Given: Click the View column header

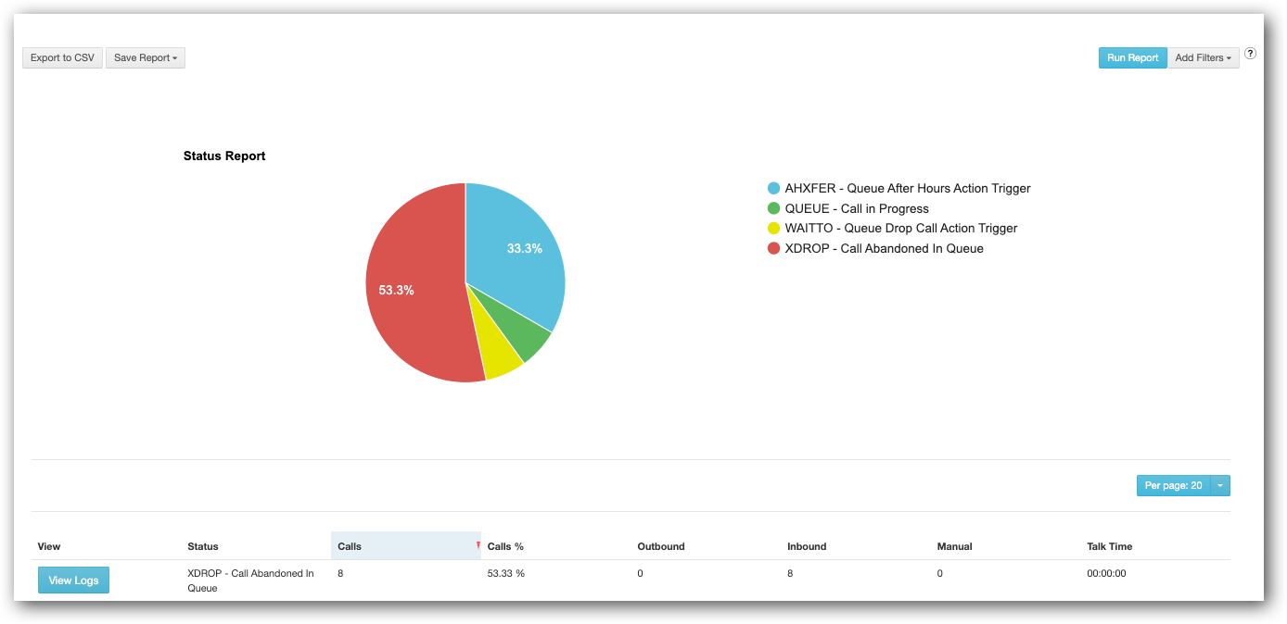Looking at the screenshot, I should (x=49, y=546).
